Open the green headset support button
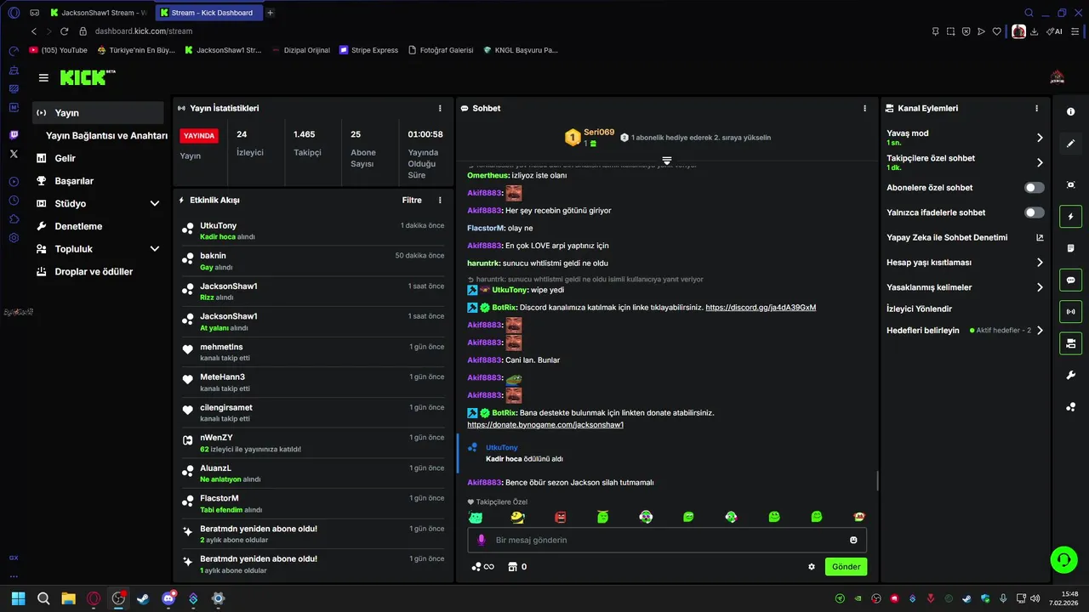The image size is (1089, 612). [x=1063, y=559]
